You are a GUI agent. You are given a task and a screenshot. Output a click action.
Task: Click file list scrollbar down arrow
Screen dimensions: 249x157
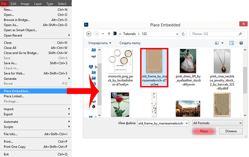tap(245, 115)
